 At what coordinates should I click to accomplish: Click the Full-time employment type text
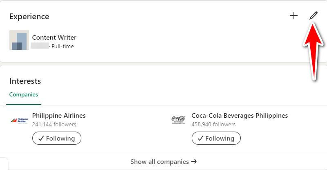(63, 46)
